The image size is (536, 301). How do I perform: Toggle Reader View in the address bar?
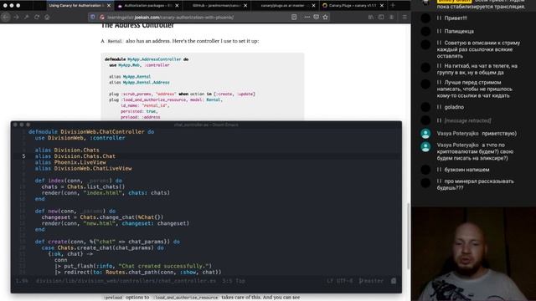coord(294,17)
